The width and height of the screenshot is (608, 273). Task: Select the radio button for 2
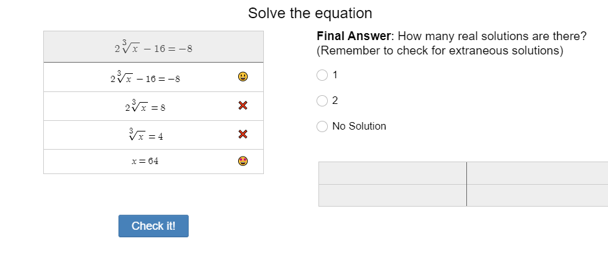322,100
